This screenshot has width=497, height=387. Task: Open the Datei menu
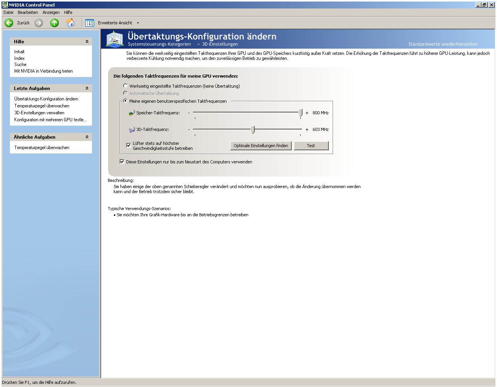8,12
